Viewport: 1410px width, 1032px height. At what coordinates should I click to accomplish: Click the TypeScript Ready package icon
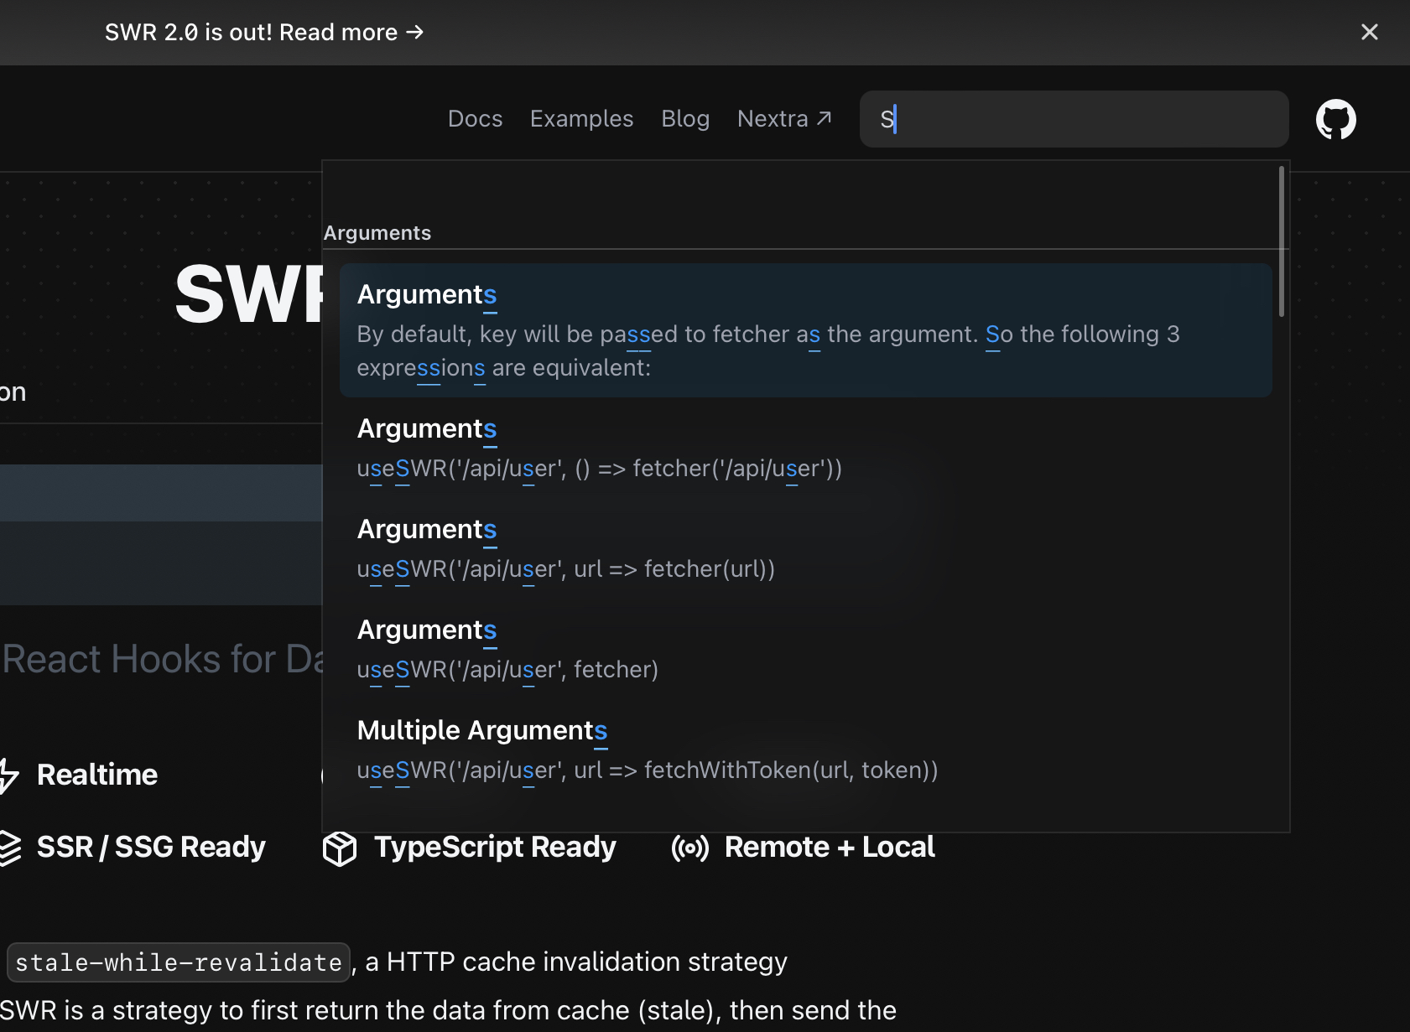pyautogui.click(x=339, y=848)
